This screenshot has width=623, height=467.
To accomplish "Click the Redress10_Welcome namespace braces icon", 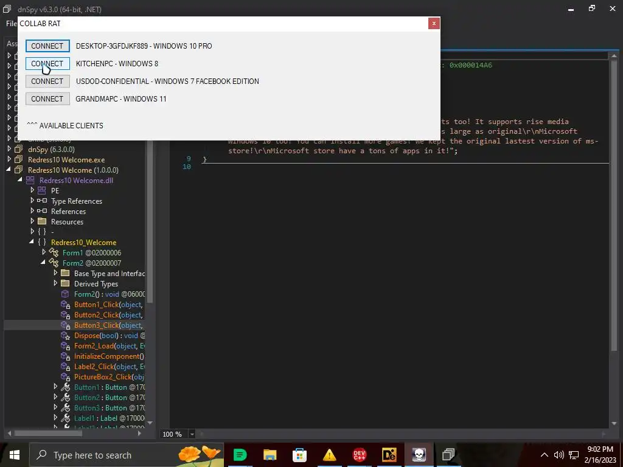I will [x=42, y=242].
